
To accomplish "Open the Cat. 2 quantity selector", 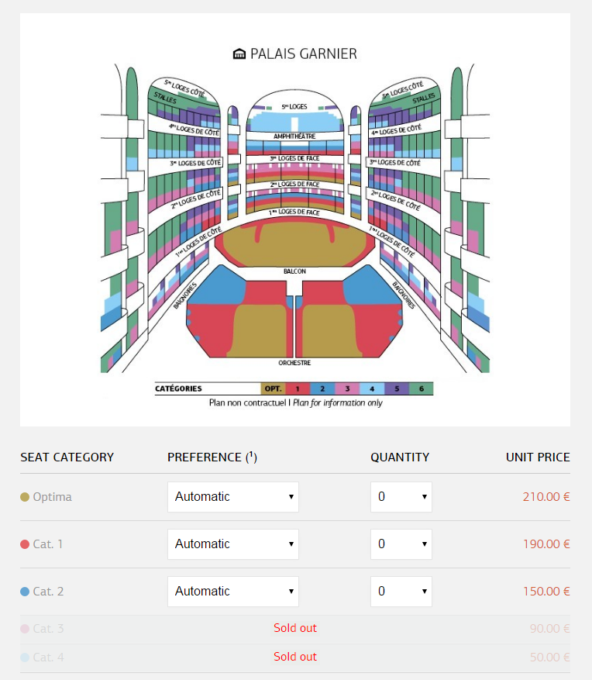I will (x=401, y=592).
